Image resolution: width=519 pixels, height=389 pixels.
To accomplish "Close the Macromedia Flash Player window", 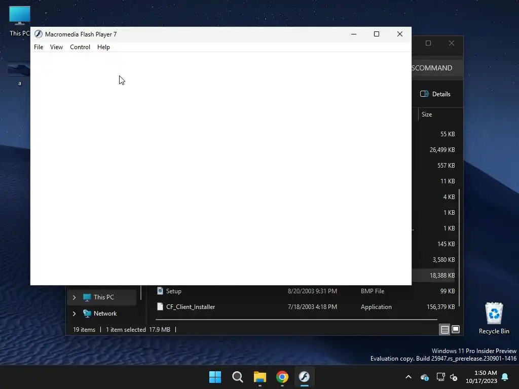I will pos(400,34).
